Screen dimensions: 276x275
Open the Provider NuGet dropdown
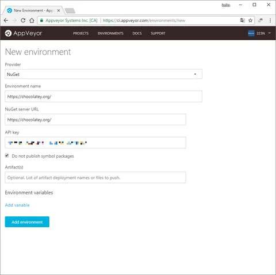point(103,74)
